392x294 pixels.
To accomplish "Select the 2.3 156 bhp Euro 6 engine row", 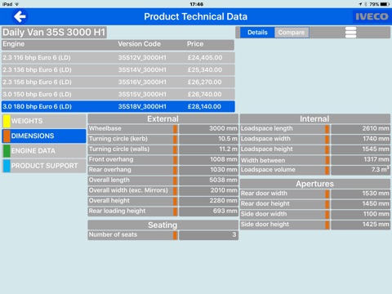I will [x=118, y=82].
